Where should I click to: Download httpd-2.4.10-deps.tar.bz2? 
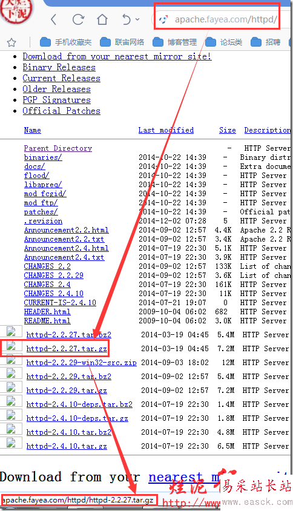79,404
